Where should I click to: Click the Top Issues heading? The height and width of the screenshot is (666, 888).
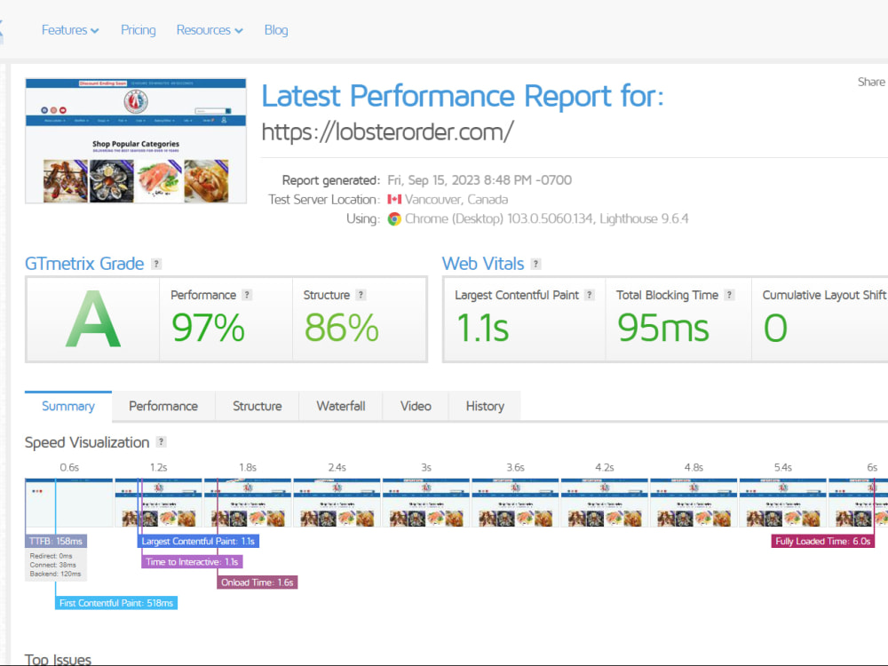point(58,659)
